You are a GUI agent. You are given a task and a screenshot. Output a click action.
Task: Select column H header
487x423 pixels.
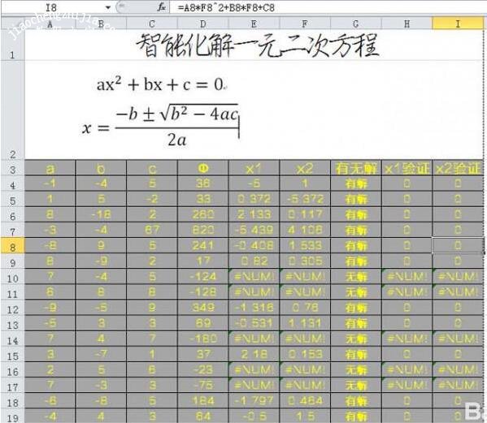(407, 24)
